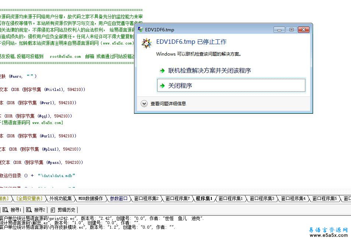351x240 pixels.
Task: Open the MDB数据操作 tab
Action: (x=91, y=198)
